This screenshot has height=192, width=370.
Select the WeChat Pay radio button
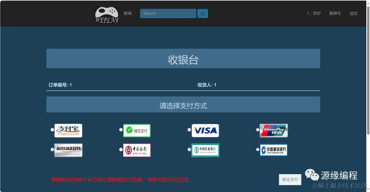(121, 130)
